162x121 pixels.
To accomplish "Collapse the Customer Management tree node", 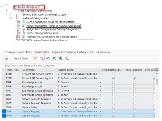I will (2, 7).
